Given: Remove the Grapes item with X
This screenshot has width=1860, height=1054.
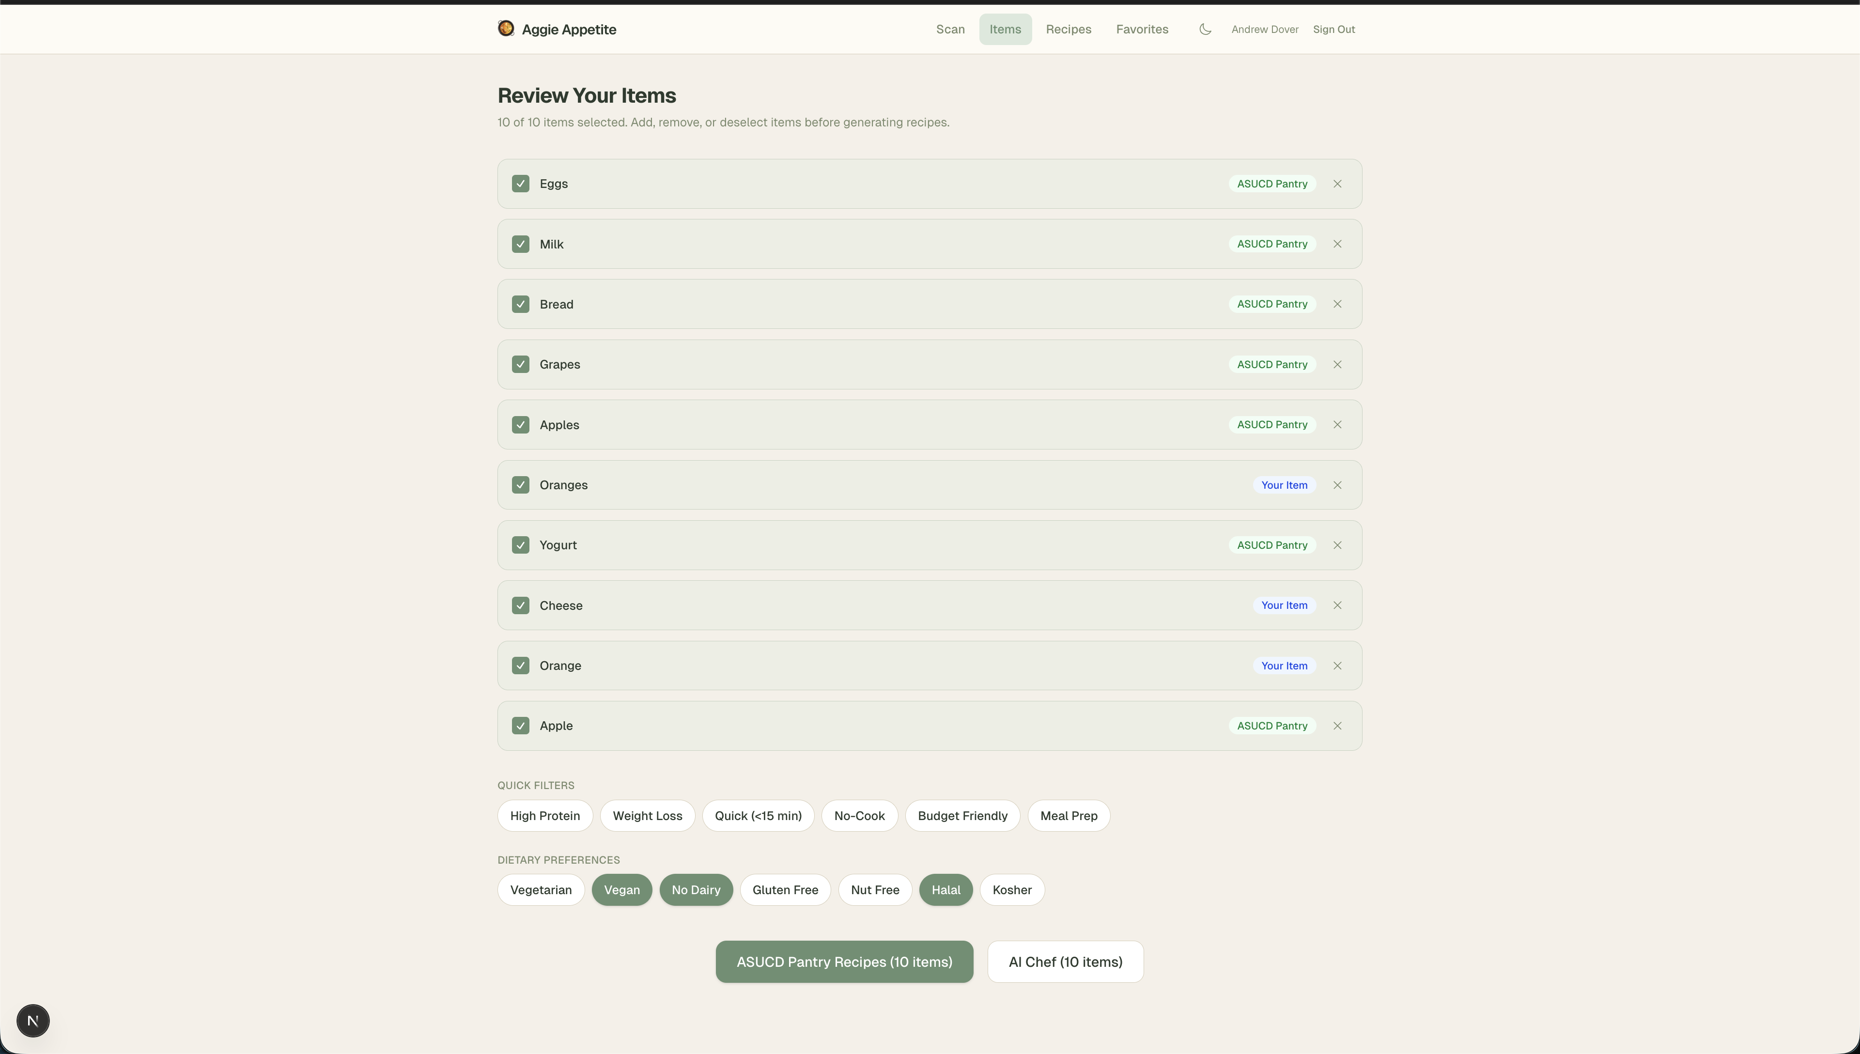Looking at the screenshot, I should [x=1337, y=364].
